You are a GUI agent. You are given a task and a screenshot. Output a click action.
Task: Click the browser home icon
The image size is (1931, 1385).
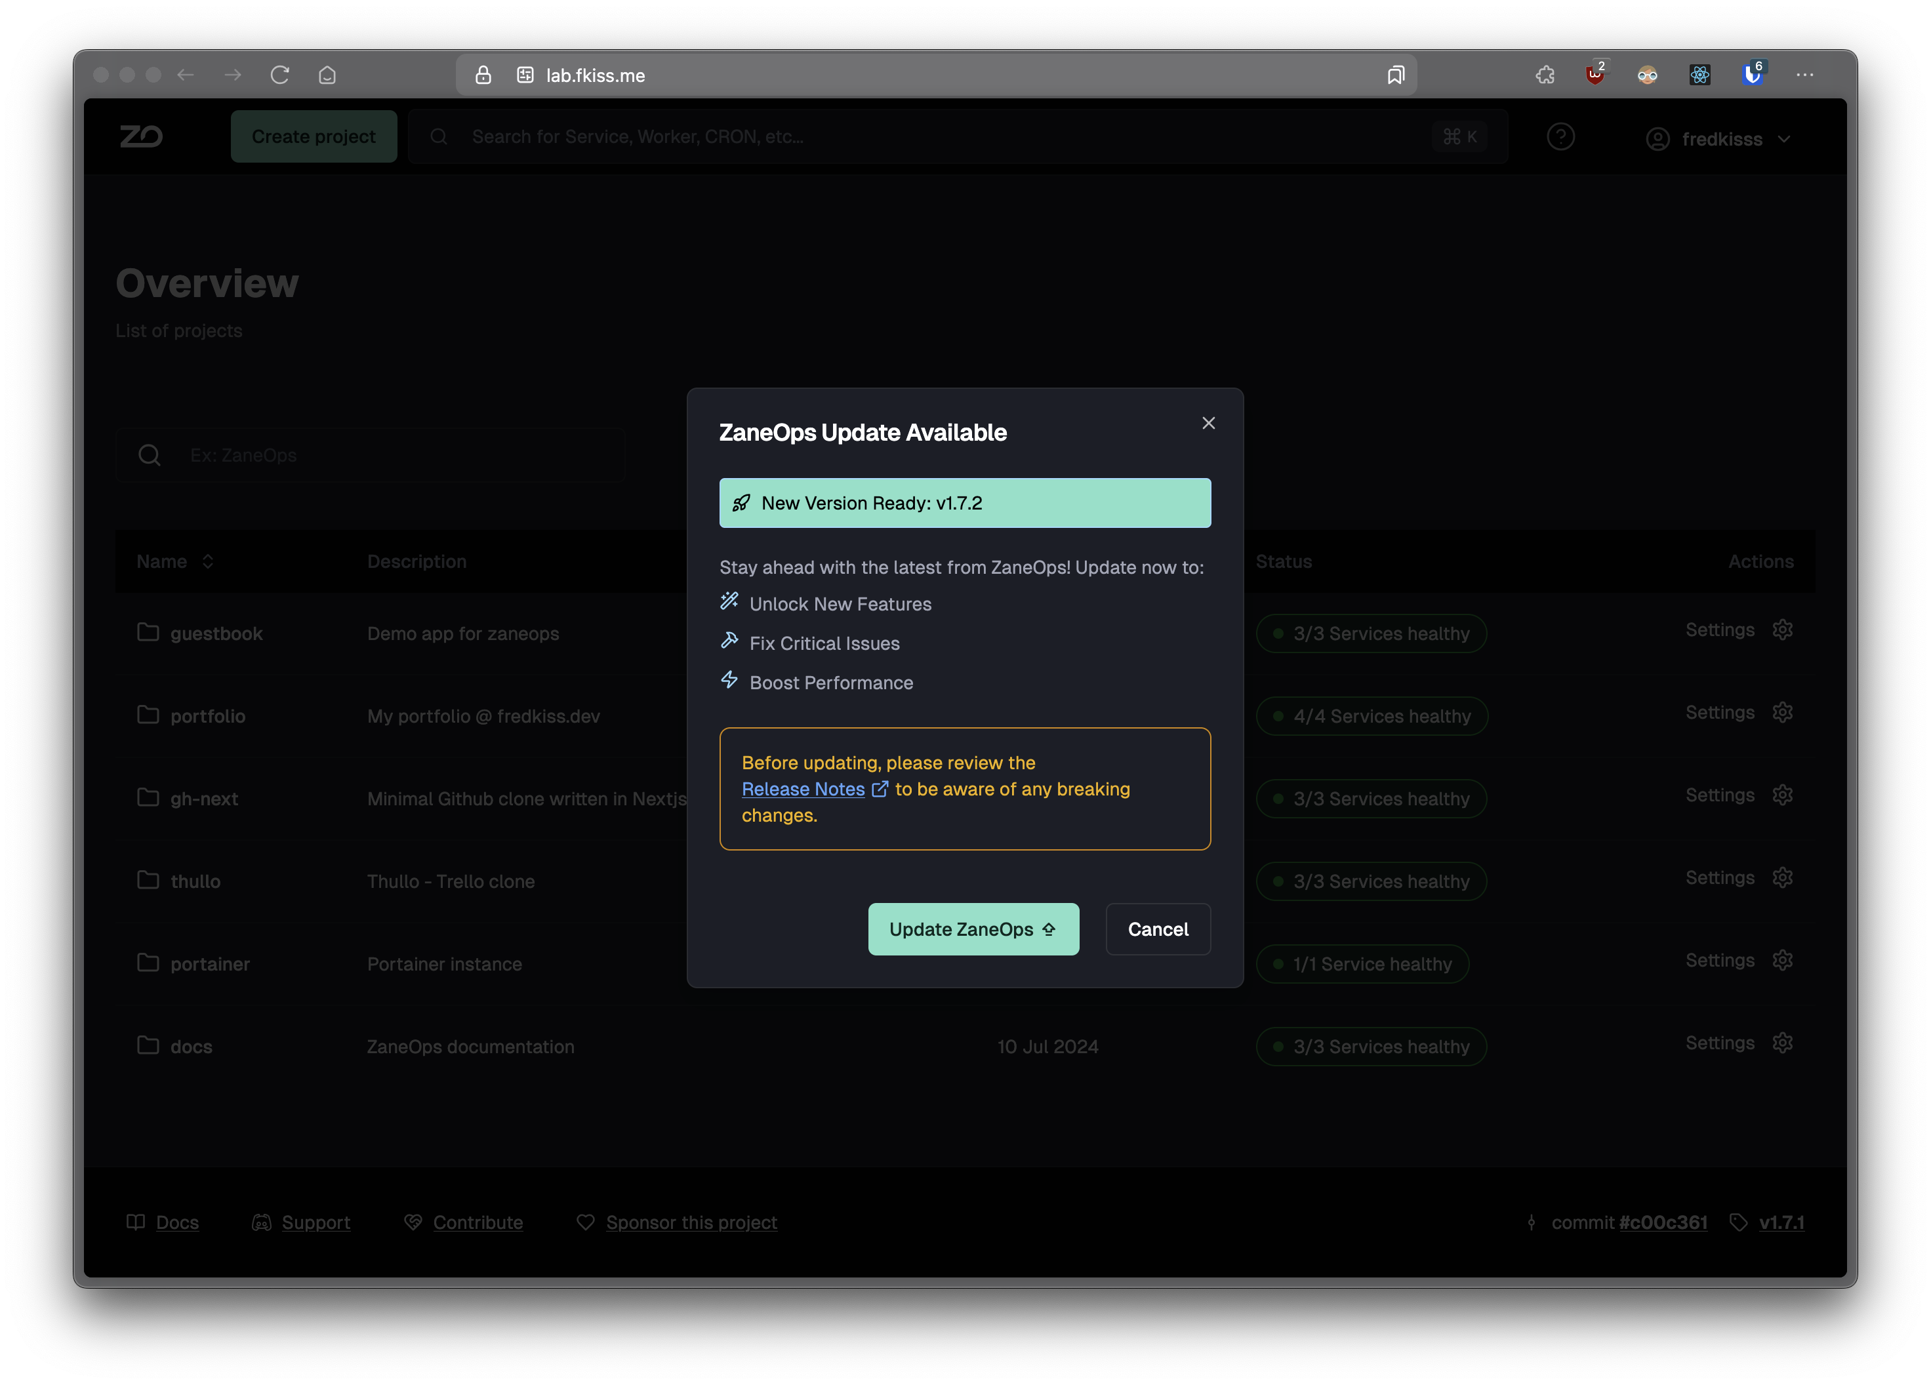pos(327,75)
